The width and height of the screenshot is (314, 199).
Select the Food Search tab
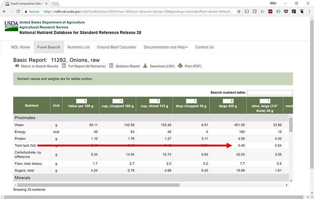point(49,47)
